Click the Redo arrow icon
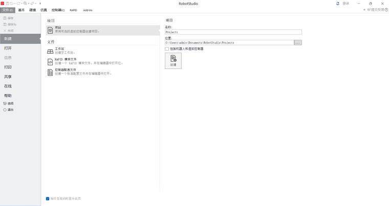The image size is (389, 206). point(18,4)
